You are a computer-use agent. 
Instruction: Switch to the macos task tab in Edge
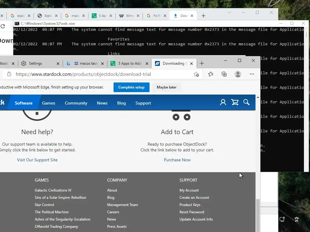[x=85, y=63]
